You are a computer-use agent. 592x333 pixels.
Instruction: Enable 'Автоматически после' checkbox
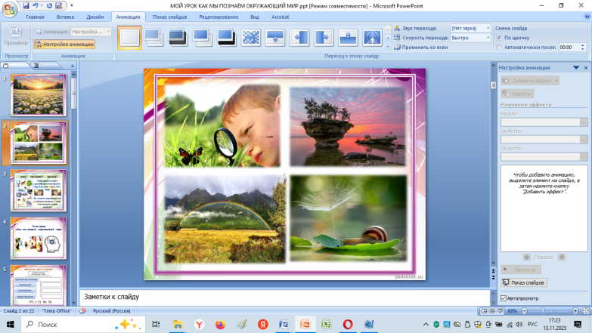point(499,47)
